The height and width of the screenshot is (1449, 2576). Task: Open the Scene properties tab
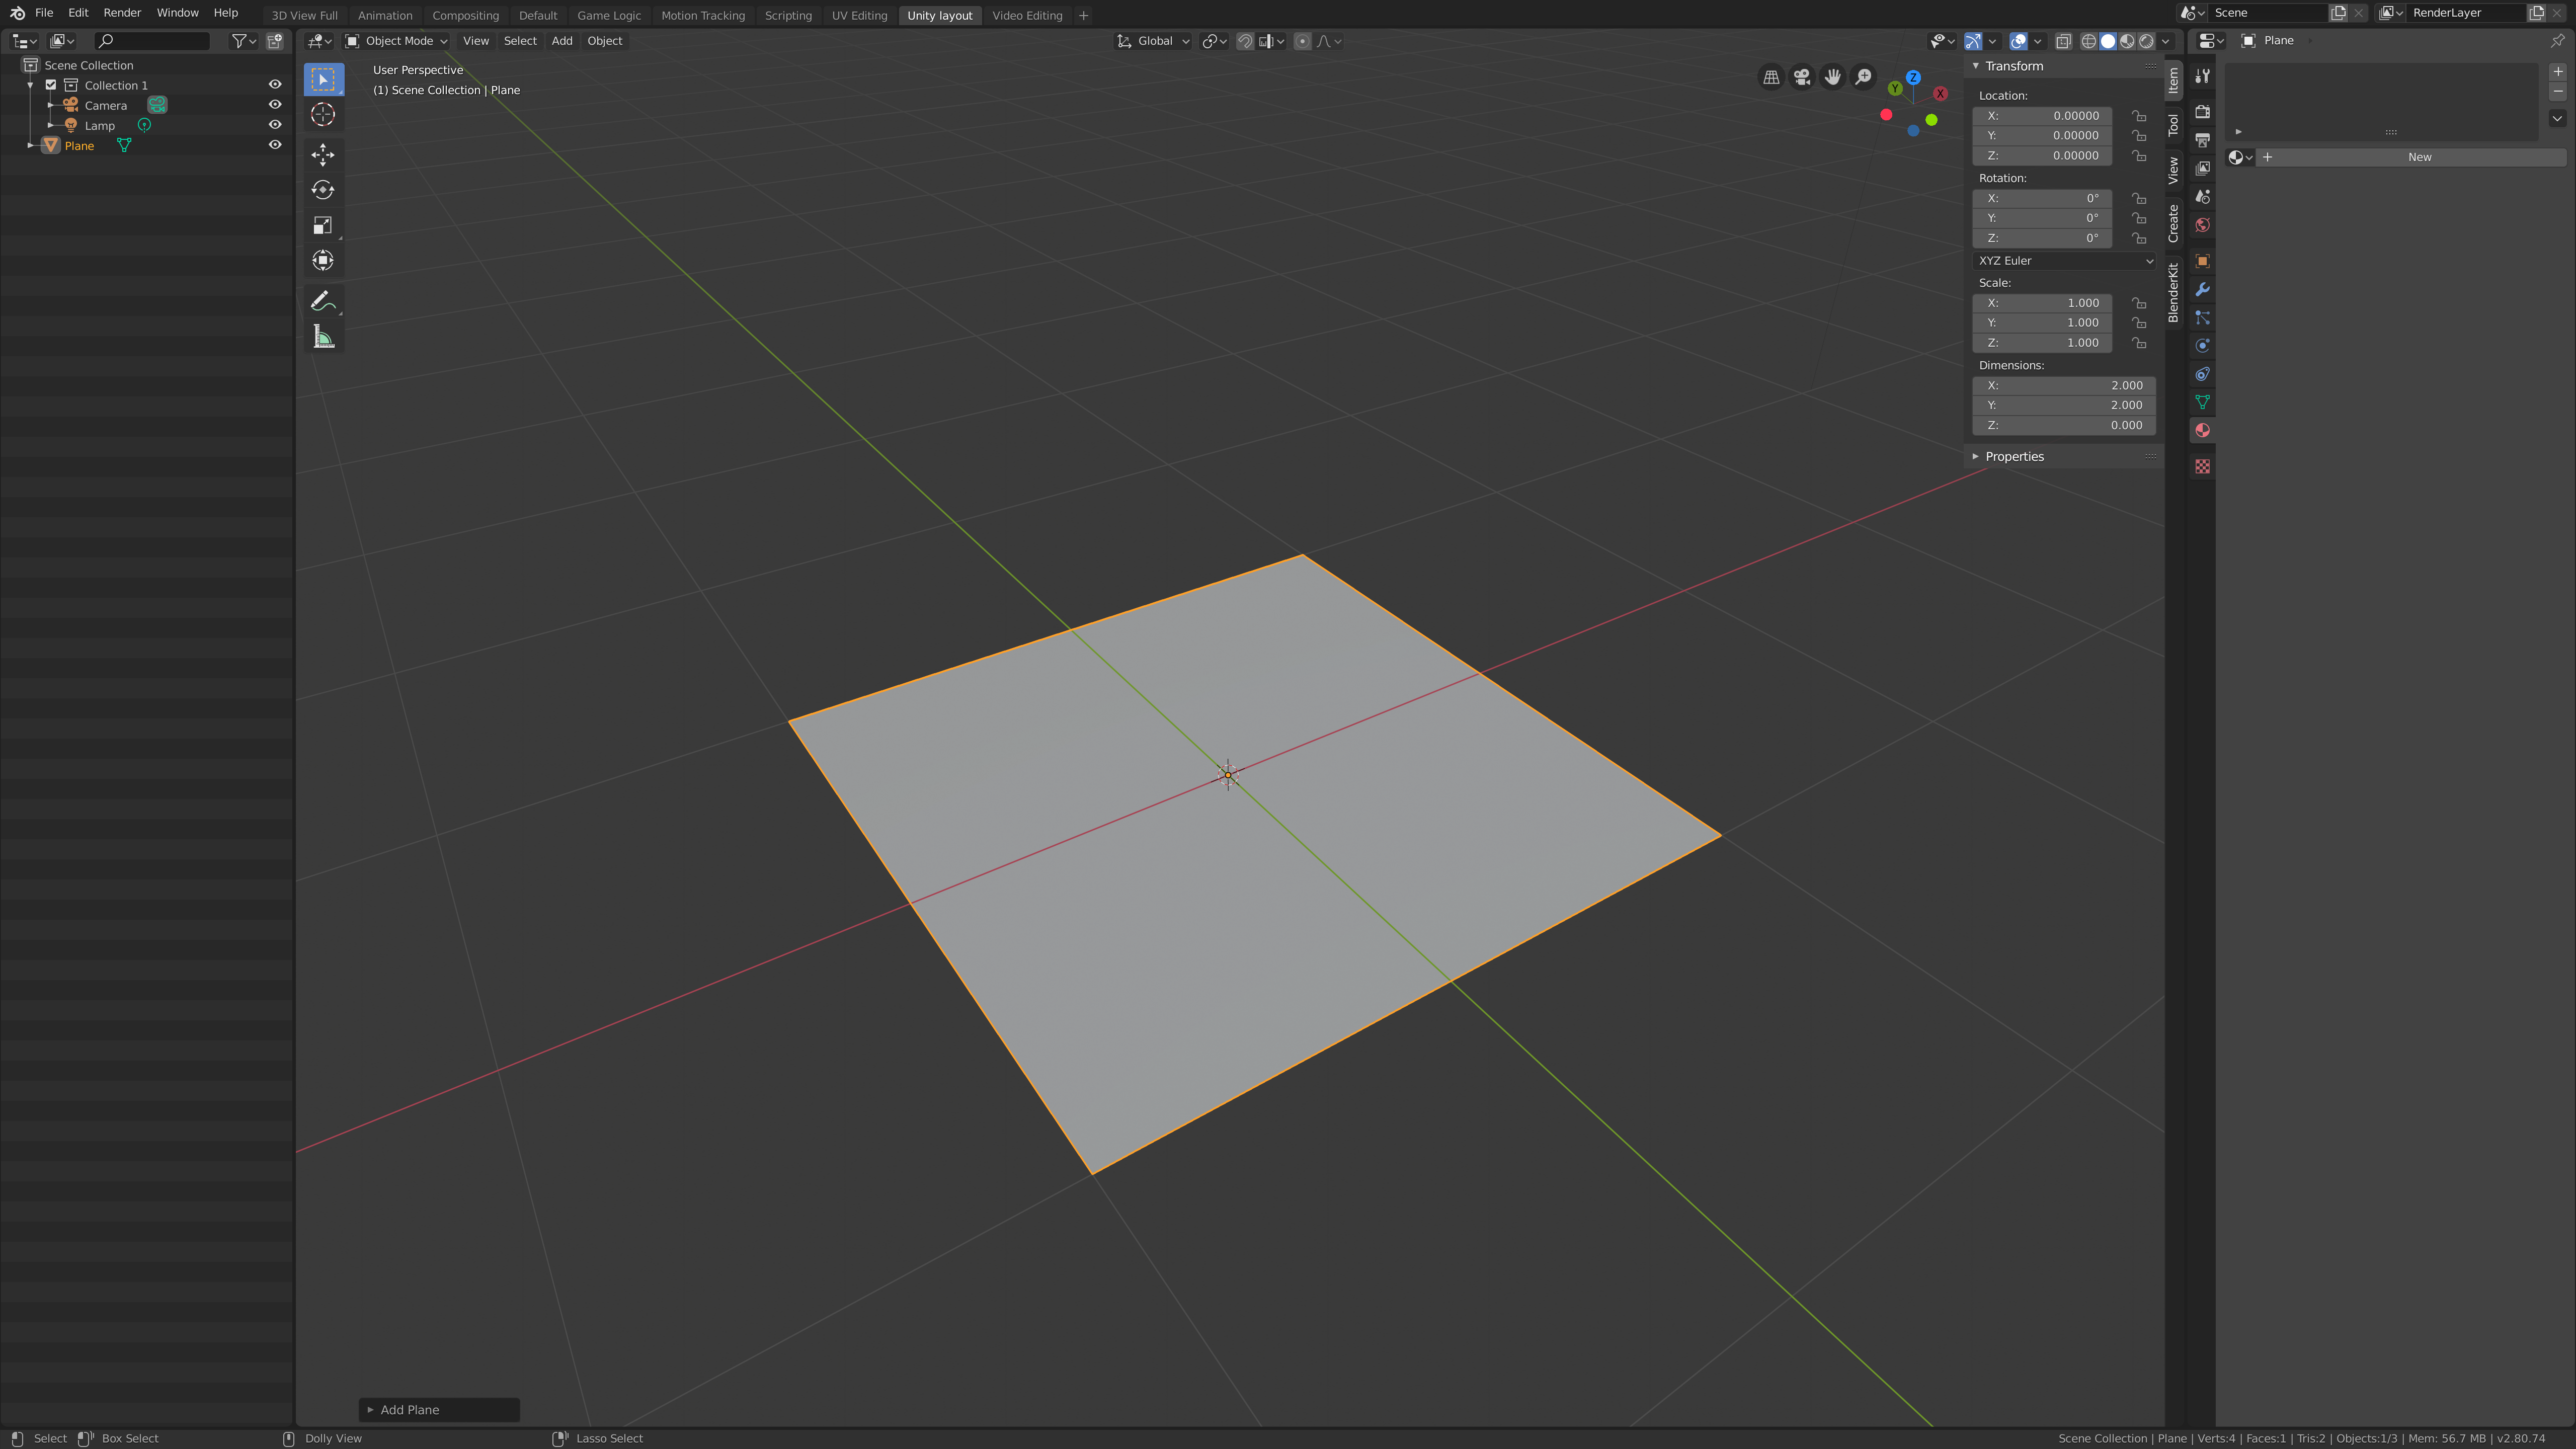point(2202,197)
